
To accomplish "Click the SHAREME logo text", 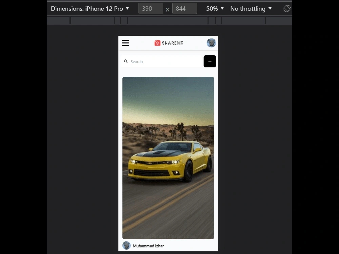I will tap(173, 43).
